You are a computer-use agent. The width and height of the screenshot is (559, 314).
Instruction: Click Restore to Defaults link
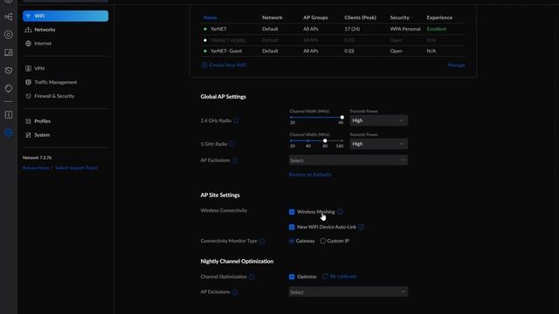pos(310,174)
